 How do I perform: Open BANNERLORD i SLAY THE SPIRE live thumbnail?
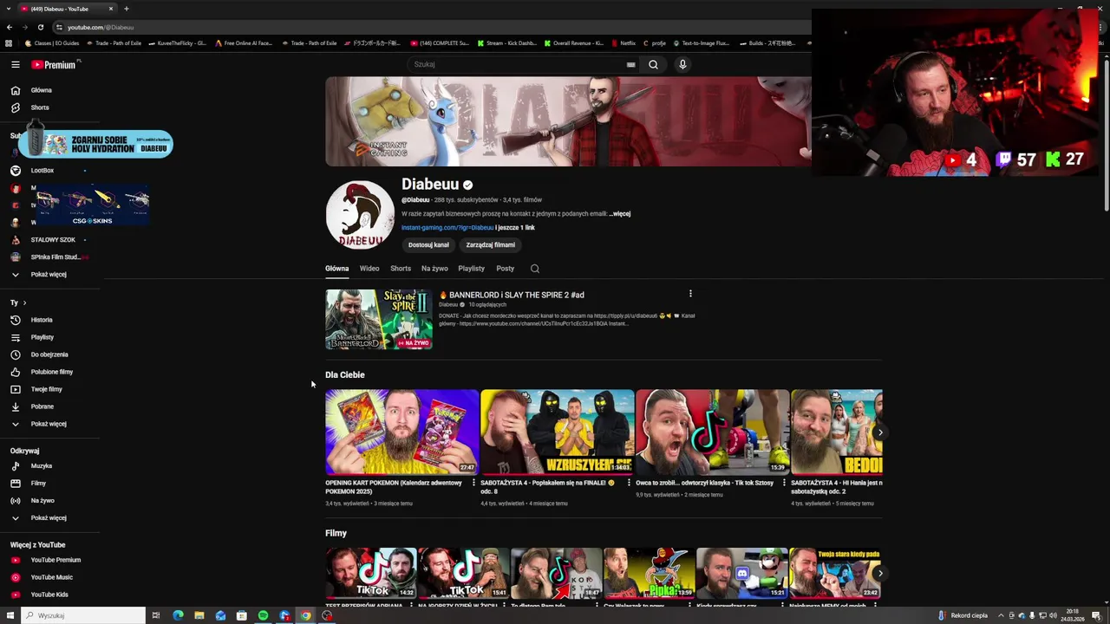379,320
